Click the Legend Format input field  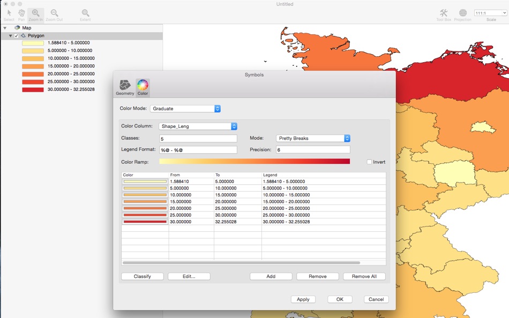[198, 150]
